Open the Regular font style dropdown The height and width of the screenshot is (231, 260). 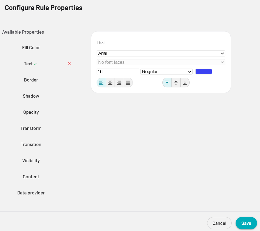pyautogui.click(x=166, y=72)
